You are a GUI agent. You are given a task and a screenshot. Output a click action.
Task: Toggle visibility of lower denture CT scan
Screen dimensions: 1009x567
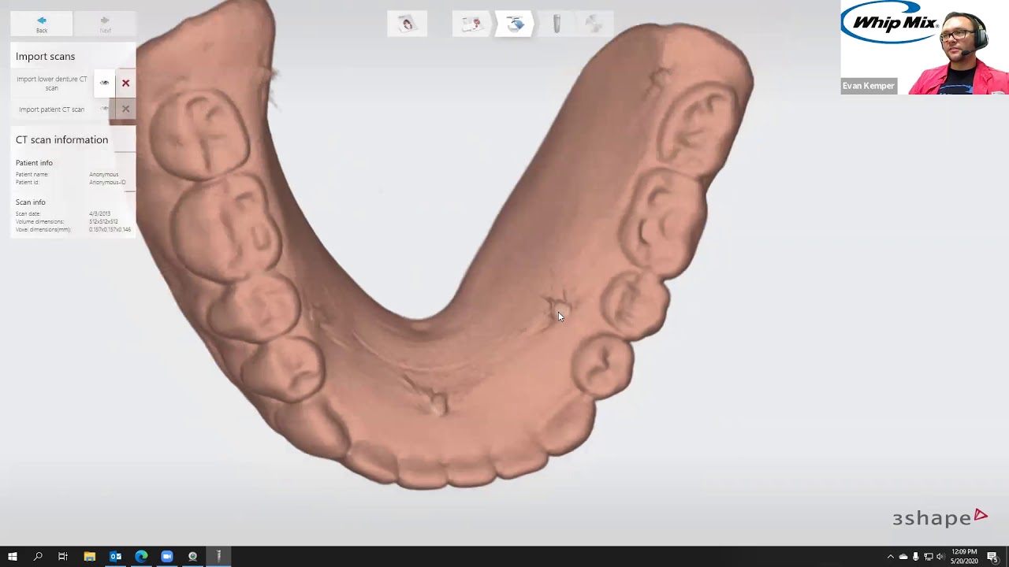(104, 83)
